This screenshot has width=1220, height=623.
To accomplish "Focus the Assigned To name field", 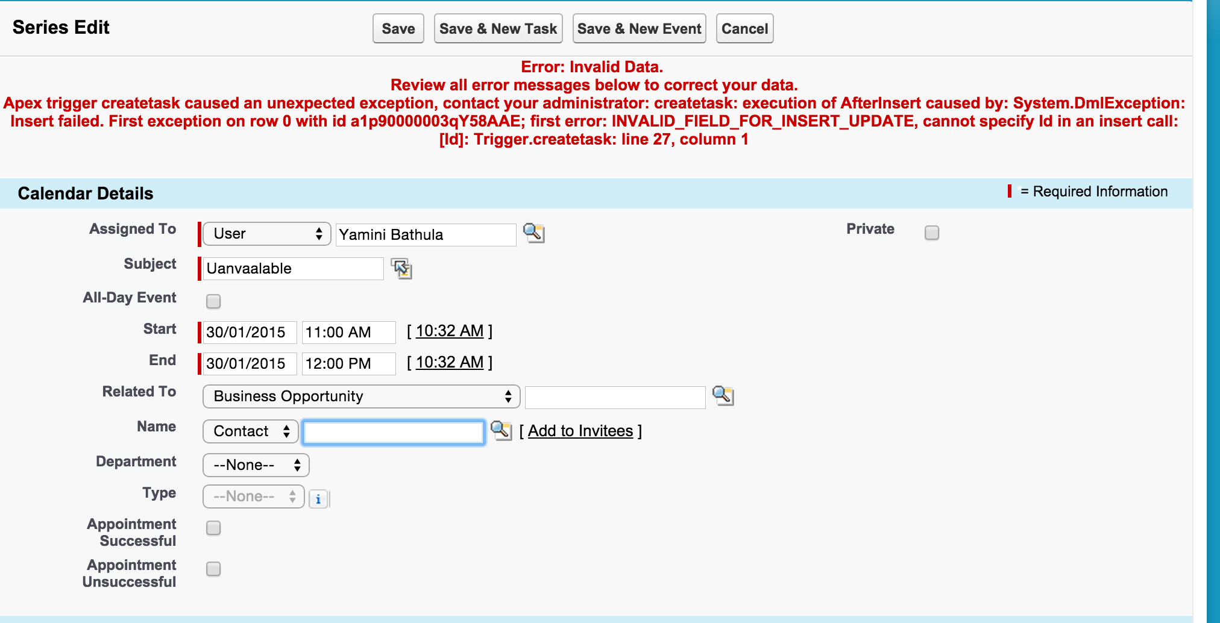I will coord(426,235).
